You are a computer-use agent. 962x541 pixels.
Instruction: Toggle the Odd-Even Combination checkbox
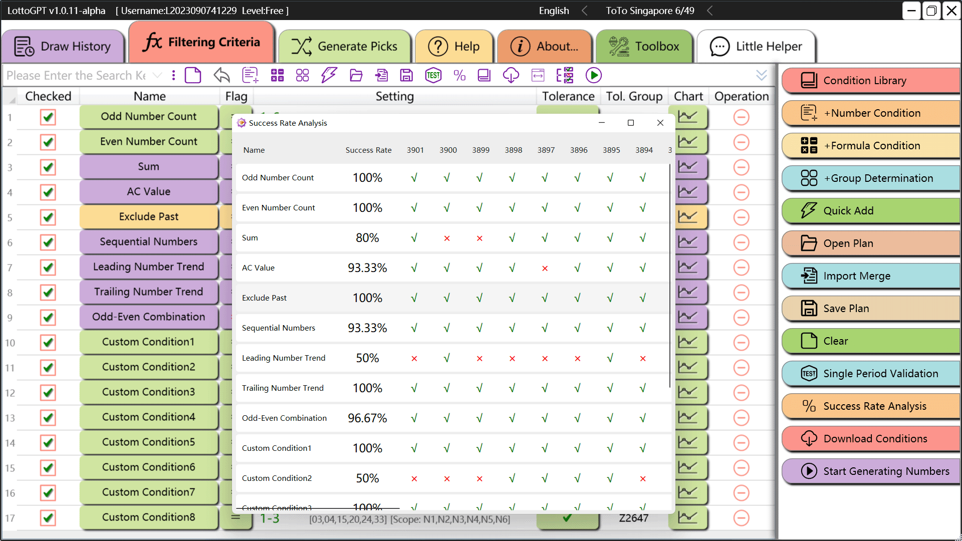[x=48, y=318]
